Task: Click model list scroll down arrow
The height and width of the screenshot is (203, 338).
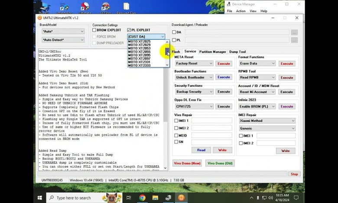Action: pyautogui.click(x=167, y=65)
